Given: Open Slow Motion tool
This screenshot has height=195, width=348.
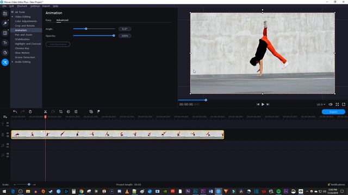Looking at the screenshot, I should click(22, 53).
